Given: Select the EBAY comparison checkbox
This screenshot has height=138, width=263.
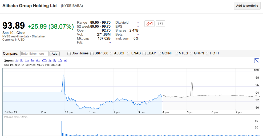Looking at the screenshot, I should click(144, 53).
